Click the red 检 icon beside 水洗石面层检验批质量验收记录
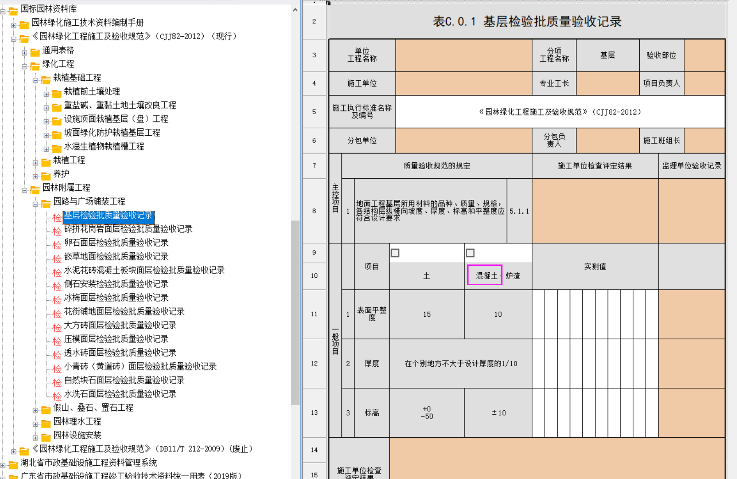 [x=57, y=396]
